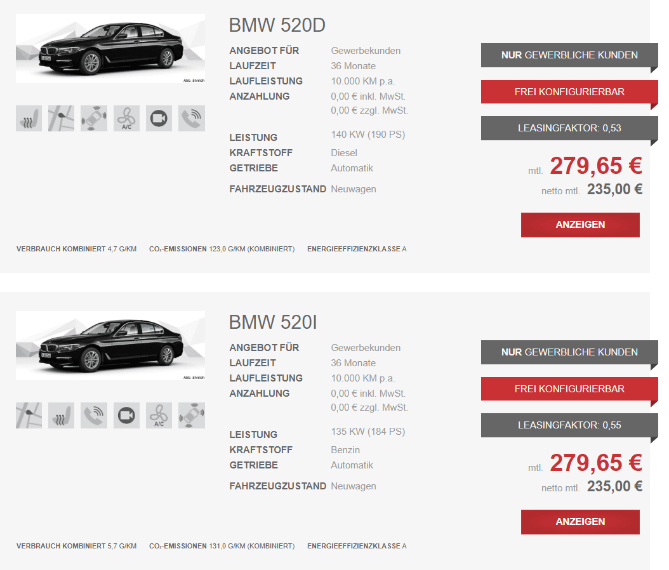Screen dimensions: 669x570
Task: Click the navigation map icon for BMW 520I
Action: tap(29, 415)
